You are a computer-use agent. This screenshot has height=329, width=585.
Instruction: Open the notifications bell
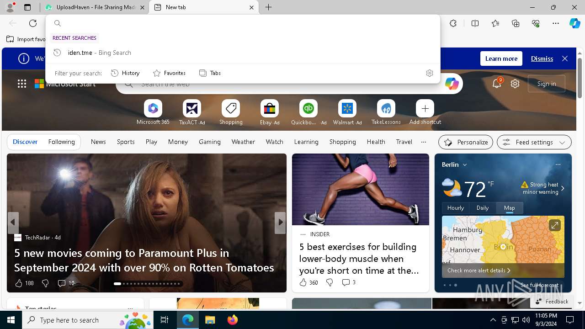pyautogui.click(x=497, y=84)
